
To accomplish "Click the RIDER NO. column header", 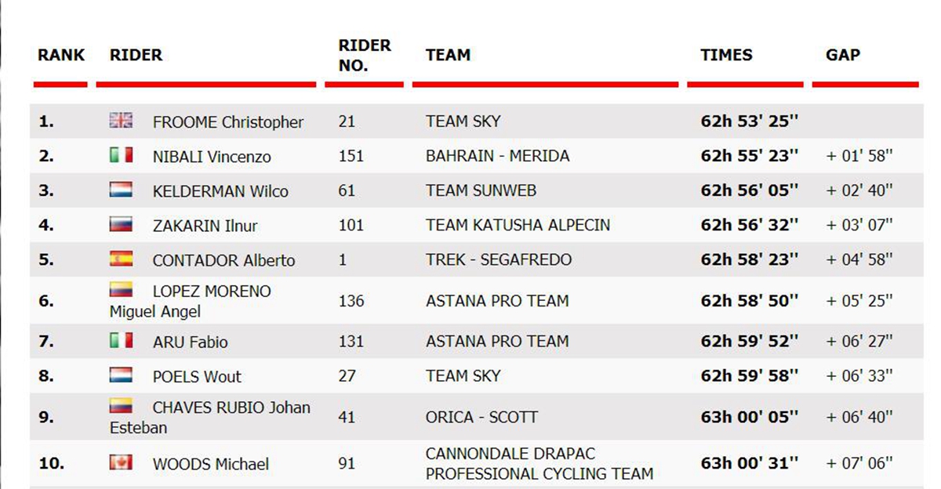I will pos(364,56).
